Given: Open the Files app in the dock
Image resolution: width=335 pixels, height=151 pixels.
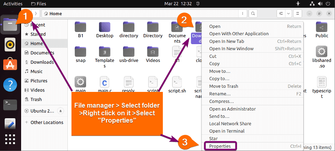Looking at the screenshot, I should [10, 25].
